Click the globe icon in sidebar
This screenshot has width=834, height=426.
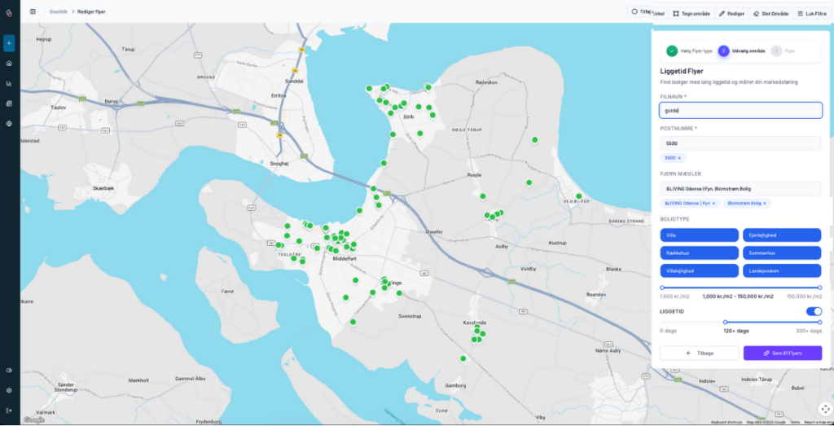click(9, 124)
